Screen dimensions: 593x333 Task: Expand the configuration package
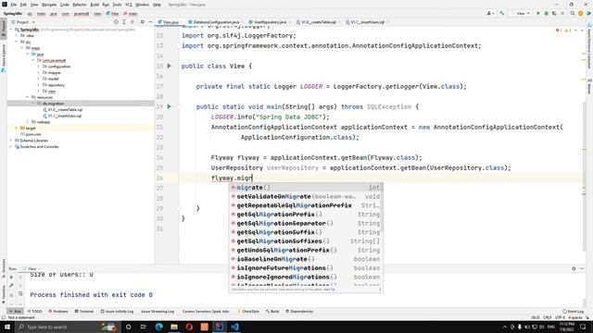(39, 67)
